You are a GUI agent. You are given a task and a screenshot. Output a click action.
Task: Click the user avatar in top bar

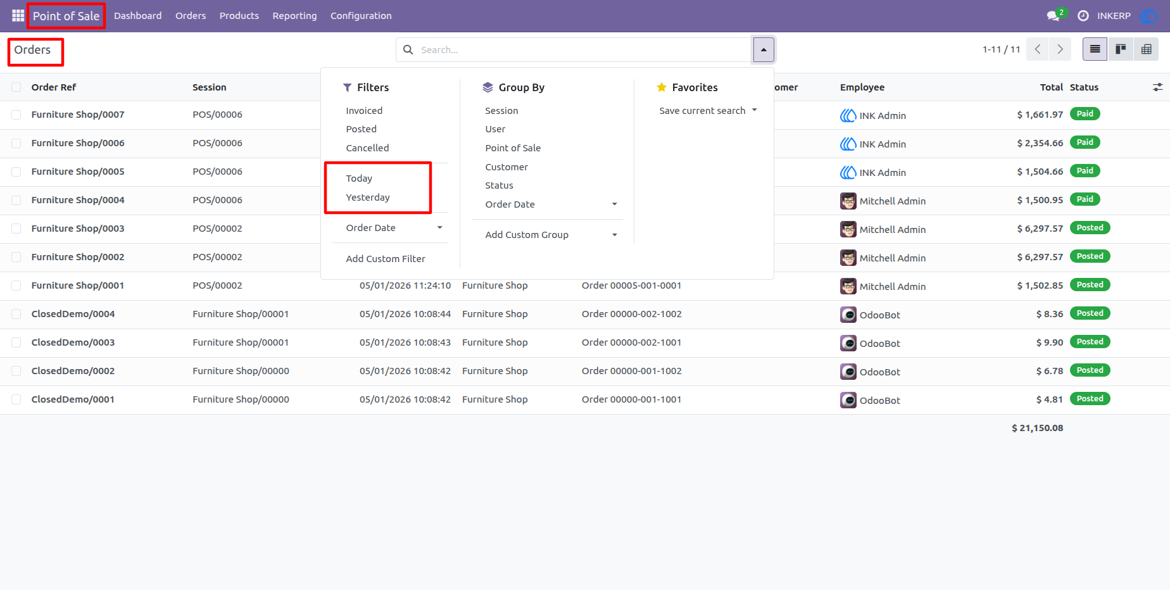[x=1148, y=16]
